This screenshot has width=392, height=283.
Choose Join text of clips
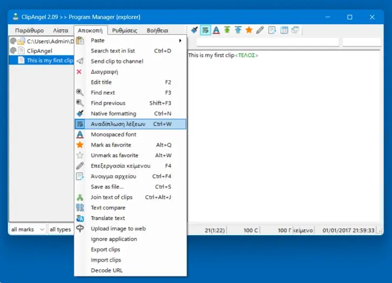point(131,197)
